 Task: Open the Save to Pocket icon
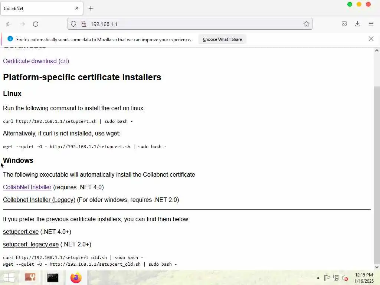point(344,24)
